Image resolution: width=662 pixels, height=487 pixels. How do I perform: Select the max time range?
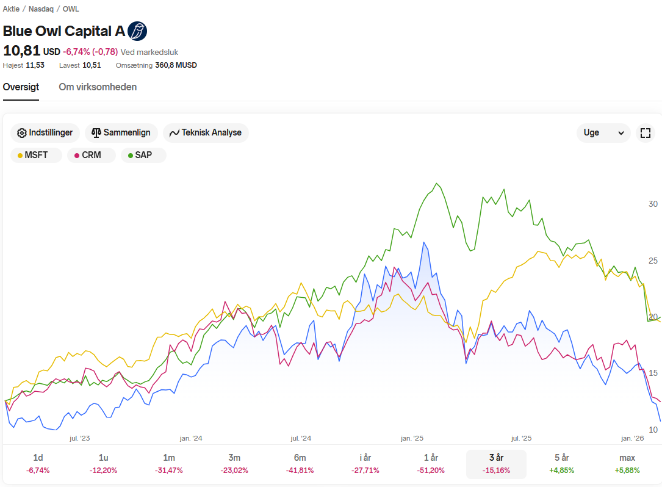pos(627,464)
